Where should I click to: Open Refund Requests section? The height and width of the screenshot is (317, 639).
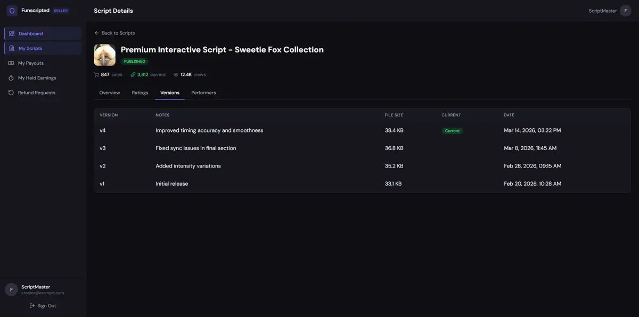click(43, 93)
